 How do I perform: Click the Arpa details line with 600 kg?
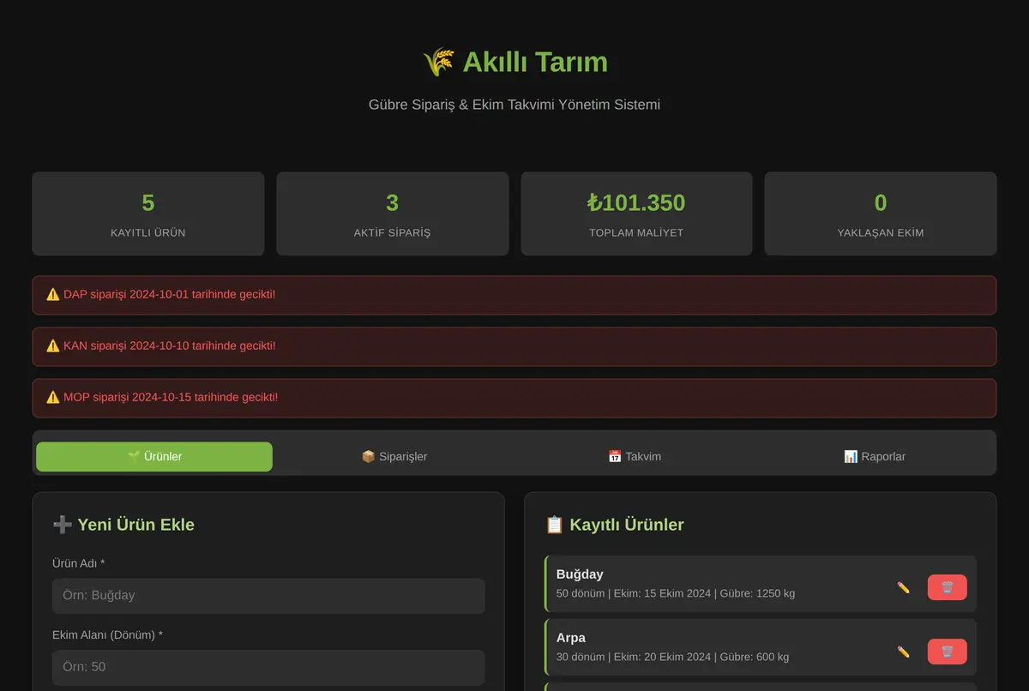tap(673, 657)
